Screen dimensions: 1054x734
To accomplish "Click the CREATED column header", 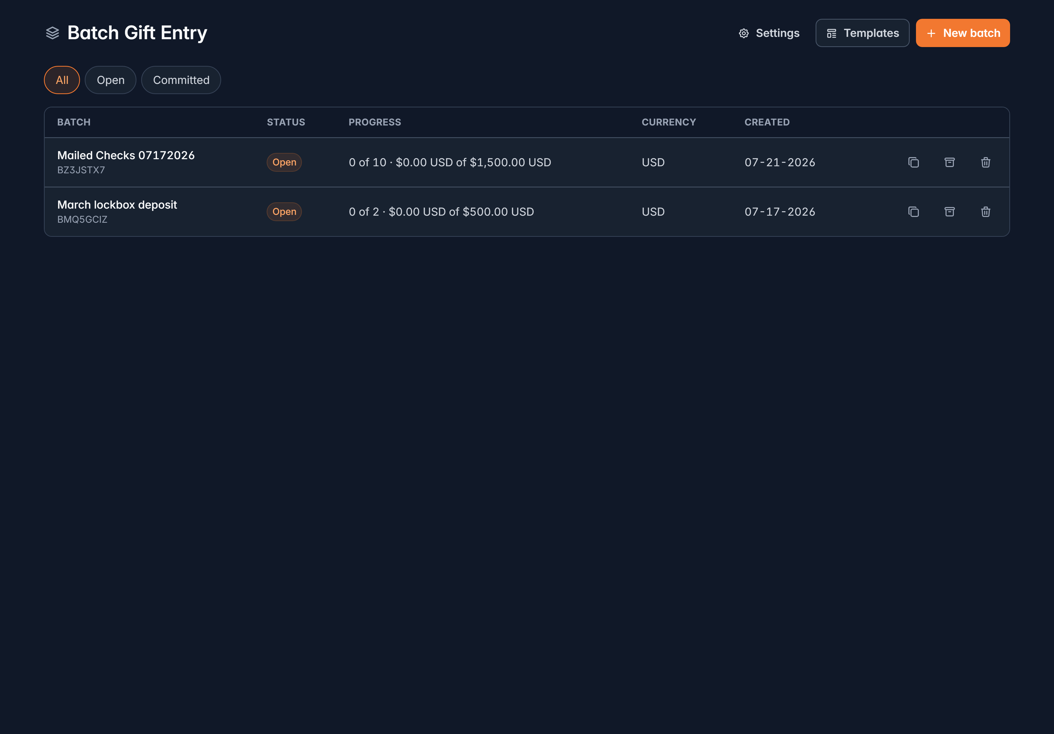I will click(x=767, y=122).
